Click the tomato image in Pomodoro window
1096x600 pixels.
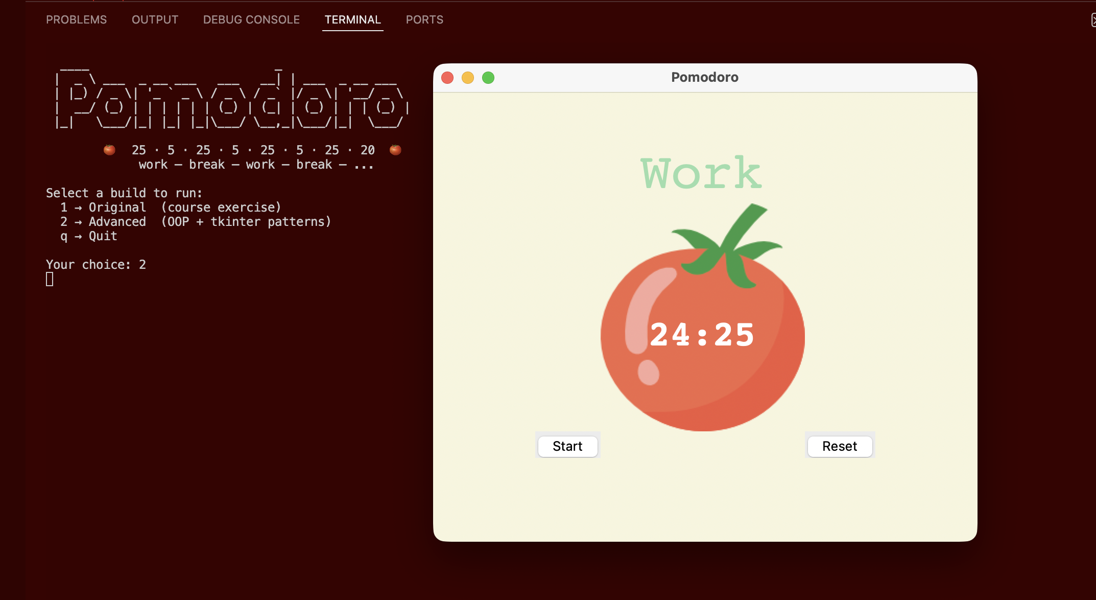point(703,317)
